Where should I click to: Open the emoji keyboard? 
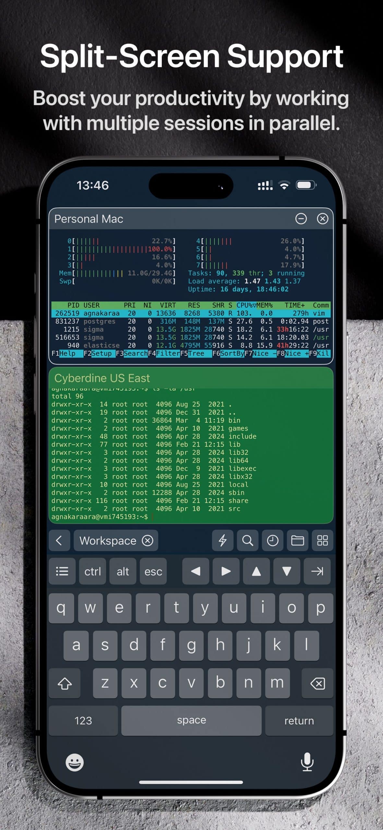click(x=75, y=762)
